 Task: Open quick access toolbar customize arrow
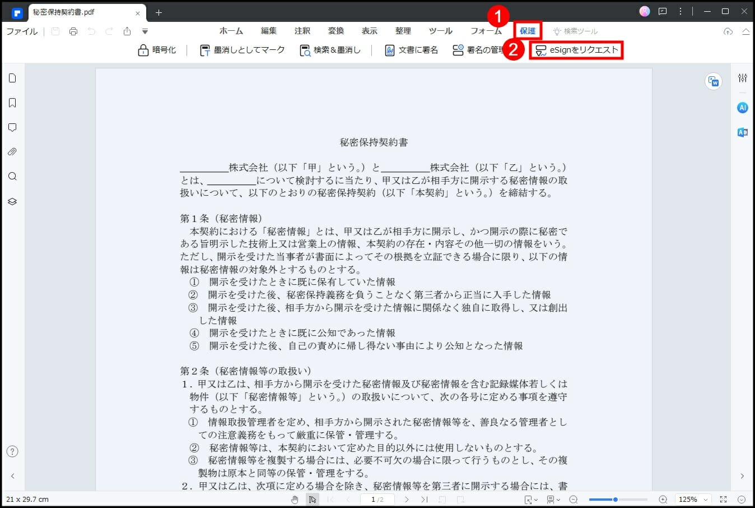pyautogui.click(x=145, y=31)
